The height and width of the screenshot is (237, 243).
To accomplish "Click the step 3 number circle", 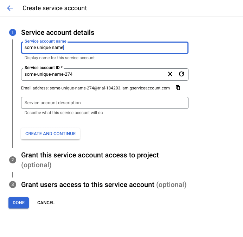I will point(13,185).
